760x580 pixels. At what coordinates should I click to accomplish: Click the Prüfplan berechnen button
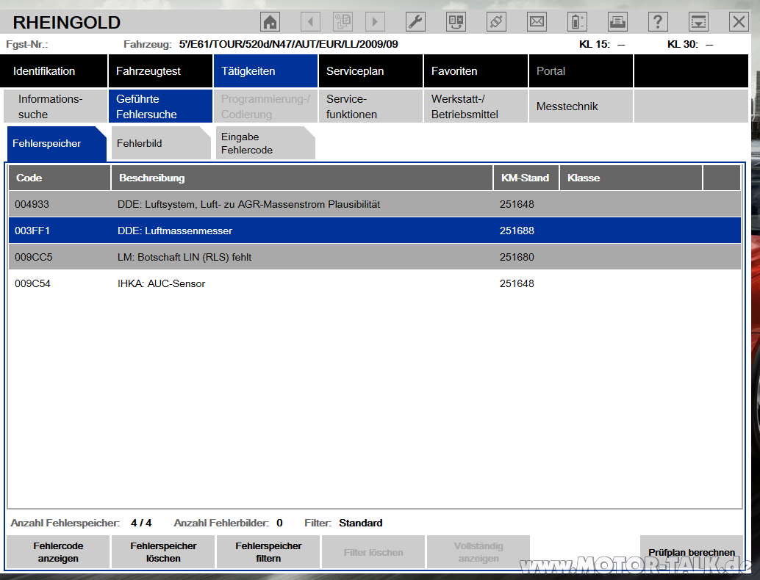[692, 552]
